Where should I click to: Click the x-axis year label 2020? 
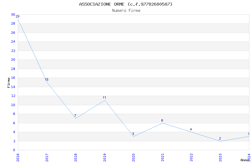point(133,158)
